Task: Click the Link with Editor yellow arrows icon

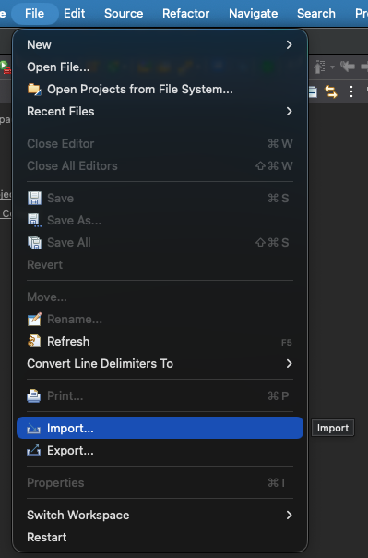Action: point(331,91)
